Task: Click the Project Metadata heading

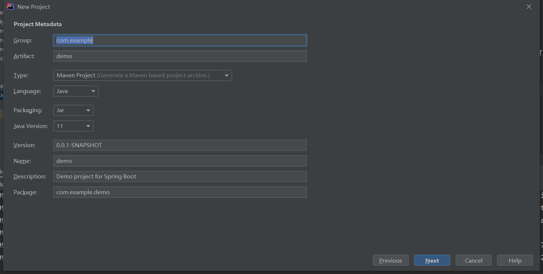Action: tap(38, 24)
